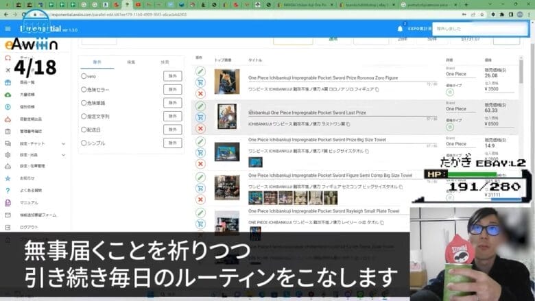This screenshot has width=535, height=301.
Task: Click pencil icon on Rayleigh Small Plate Towel row
Action: point(200,213)
